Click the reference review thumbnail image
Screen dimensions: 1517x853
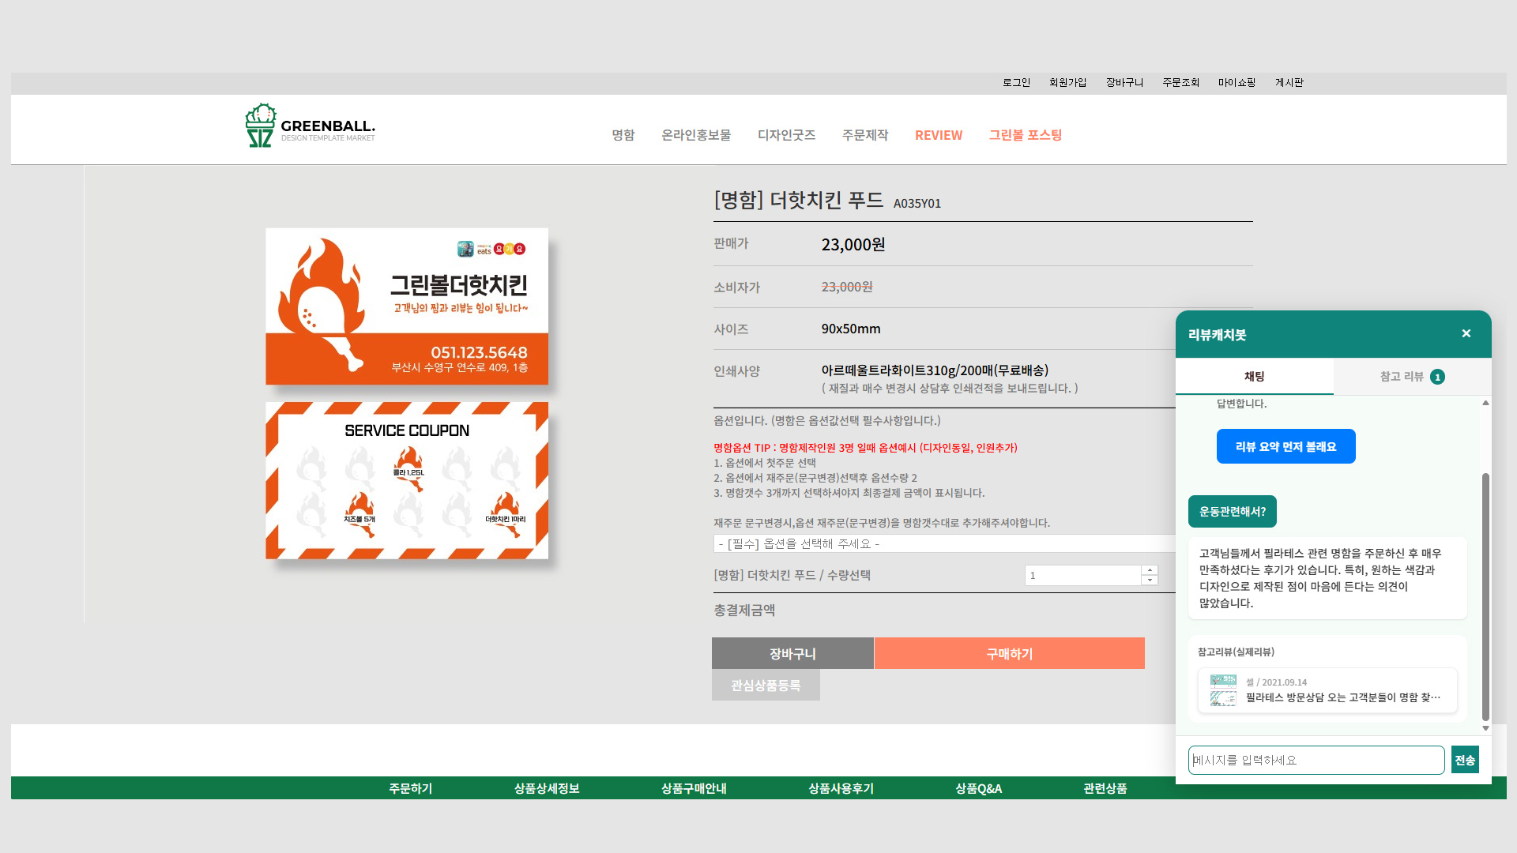tap(1223, 690)
